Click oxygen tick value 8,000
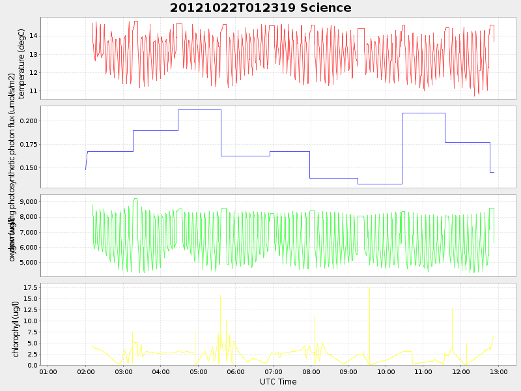 [x=29, y=217]
